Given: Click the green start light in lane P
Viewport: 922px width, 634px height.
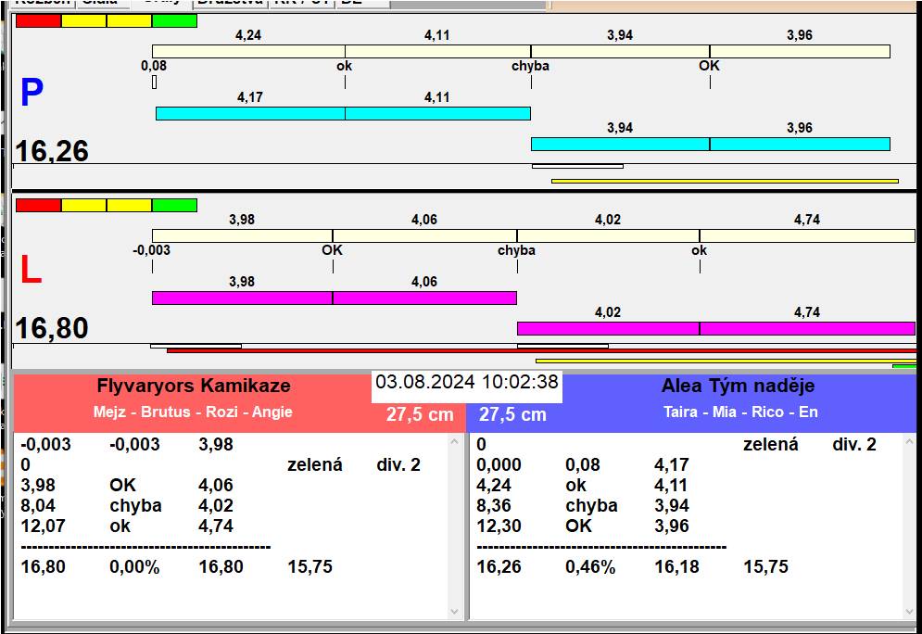Looking at the screenshot, I should click(174, 21).
